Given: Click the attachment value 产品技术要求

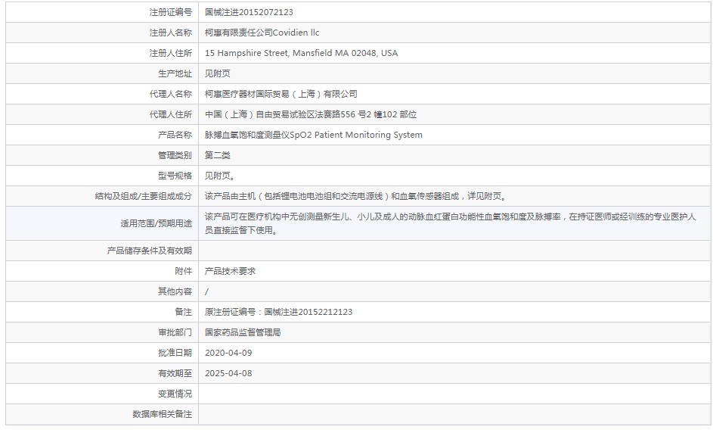Looking at the screenshot, I should coord(230,271).
